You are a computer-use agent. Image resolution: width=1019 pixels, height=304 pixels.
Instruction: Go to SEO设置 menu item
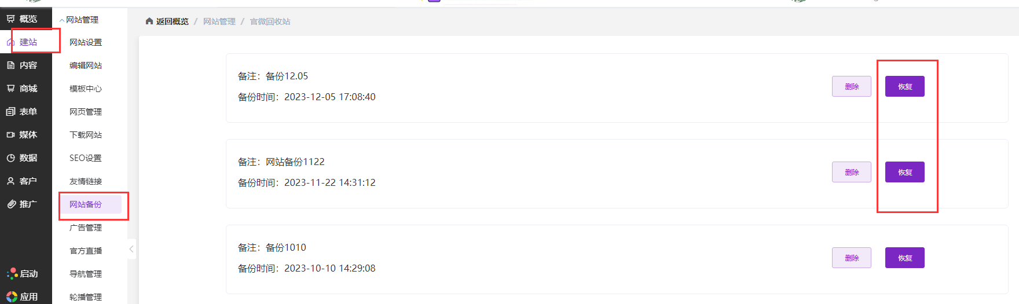click(86, 158)
